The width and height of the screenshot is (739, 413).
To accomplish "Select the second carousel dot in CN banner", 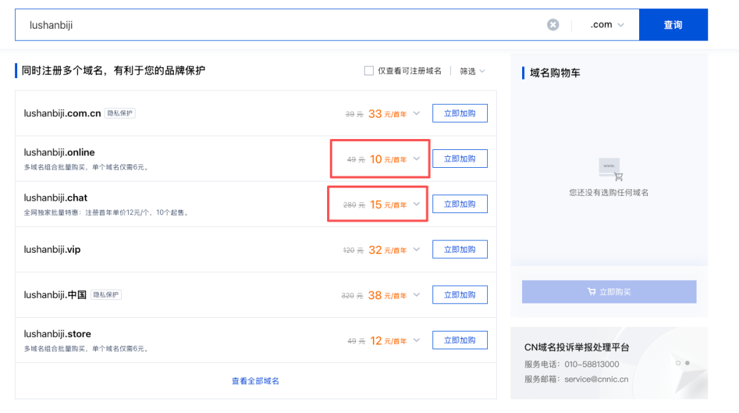I will tap(687, 363).
